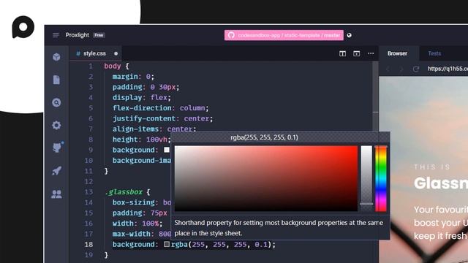Click the preview window layout icon
Viewport: 468px width, 263px height.
(356, 53)
